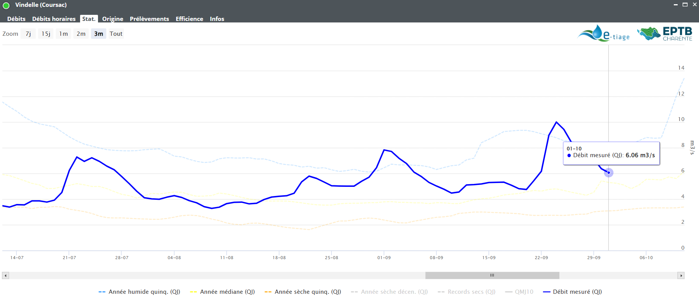The width and height of the screenshot is (699, 301).
Task: Toggle Année médiane (QJ) legend series
Action: [x=223, y=292]
